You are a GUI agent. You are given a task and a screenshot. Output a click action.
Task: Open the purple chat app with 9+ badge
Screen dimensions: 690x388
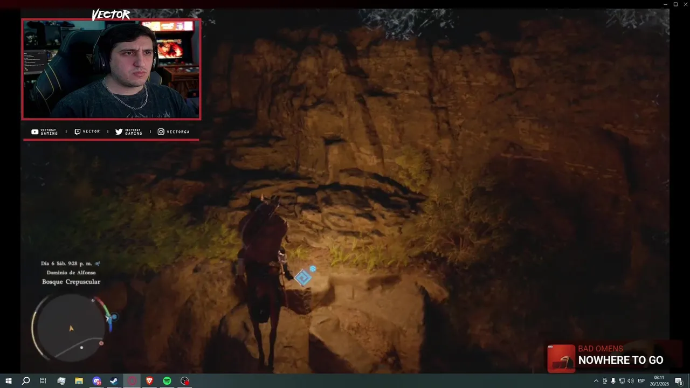click(96, 381)
